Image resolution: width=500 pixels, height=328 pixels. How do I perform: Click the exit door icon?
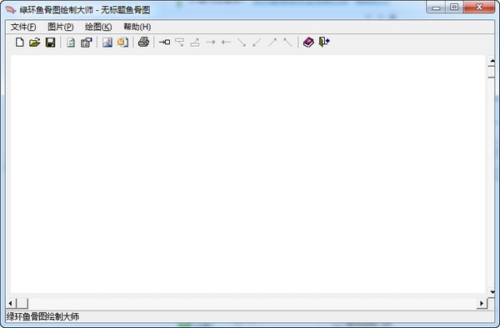324,43
